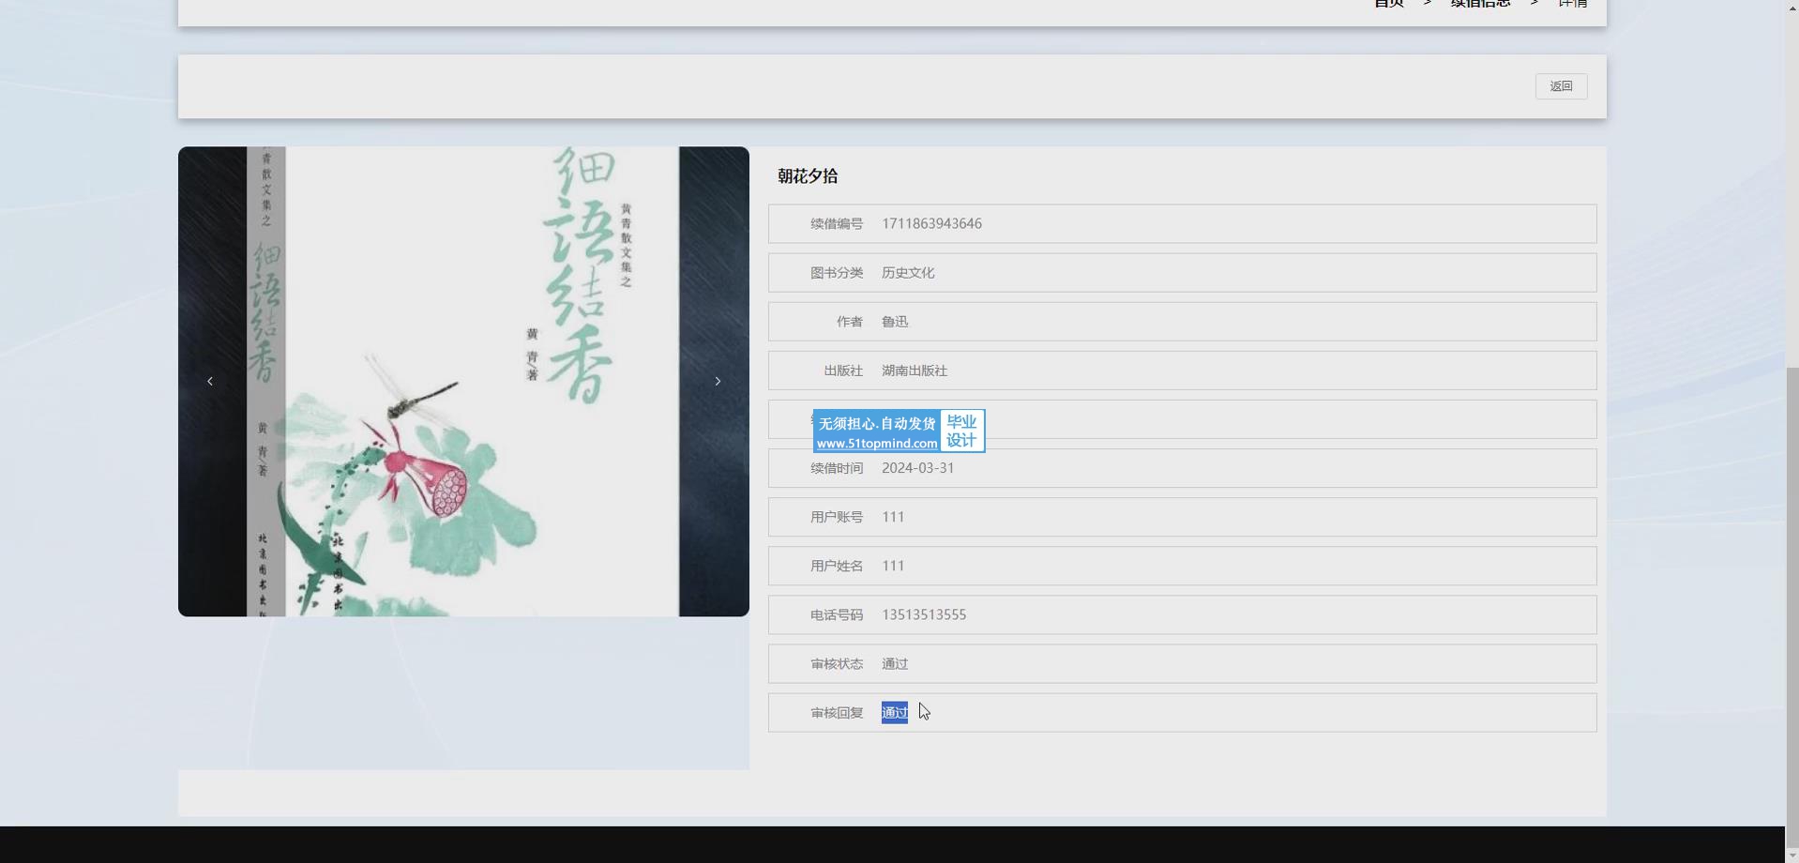Select category value 历史文化
Screen dimensions: 1799x863
(x=908, y=273)
